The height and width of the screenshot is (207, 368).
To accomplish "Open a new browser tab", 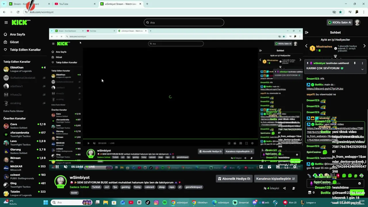I will (x=147, y=4).
